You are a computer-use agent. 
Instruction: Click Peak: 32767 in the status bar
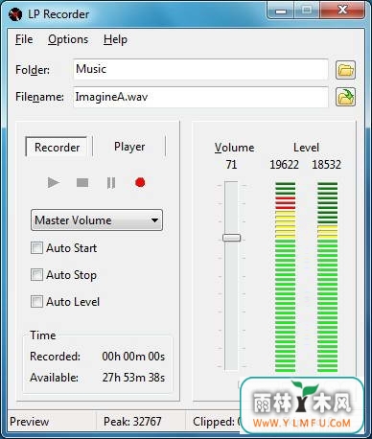(x=132, y=422)
